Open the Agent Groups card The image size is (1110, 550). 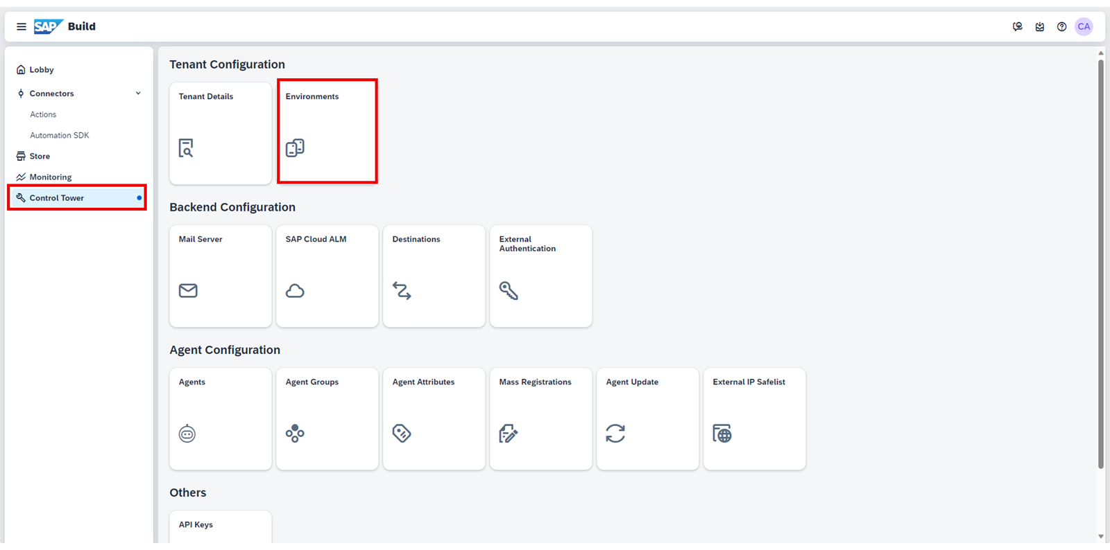tap(327, 418)
